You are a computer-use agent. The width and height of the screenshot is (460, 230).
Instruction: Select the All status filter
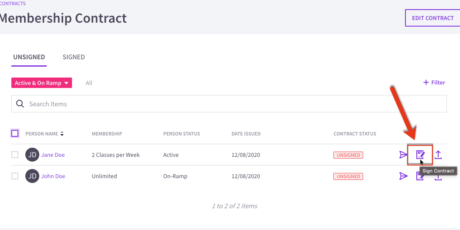click(89, 83)
